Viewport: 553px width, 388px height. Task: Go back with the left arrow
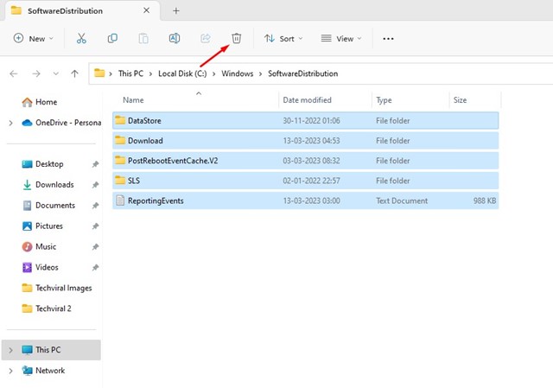point(14,73)
